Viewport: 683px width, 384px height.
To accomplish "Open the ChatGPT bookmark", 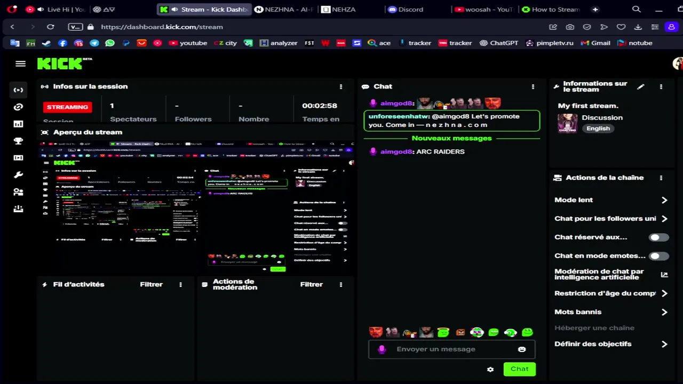I will 498,43.
